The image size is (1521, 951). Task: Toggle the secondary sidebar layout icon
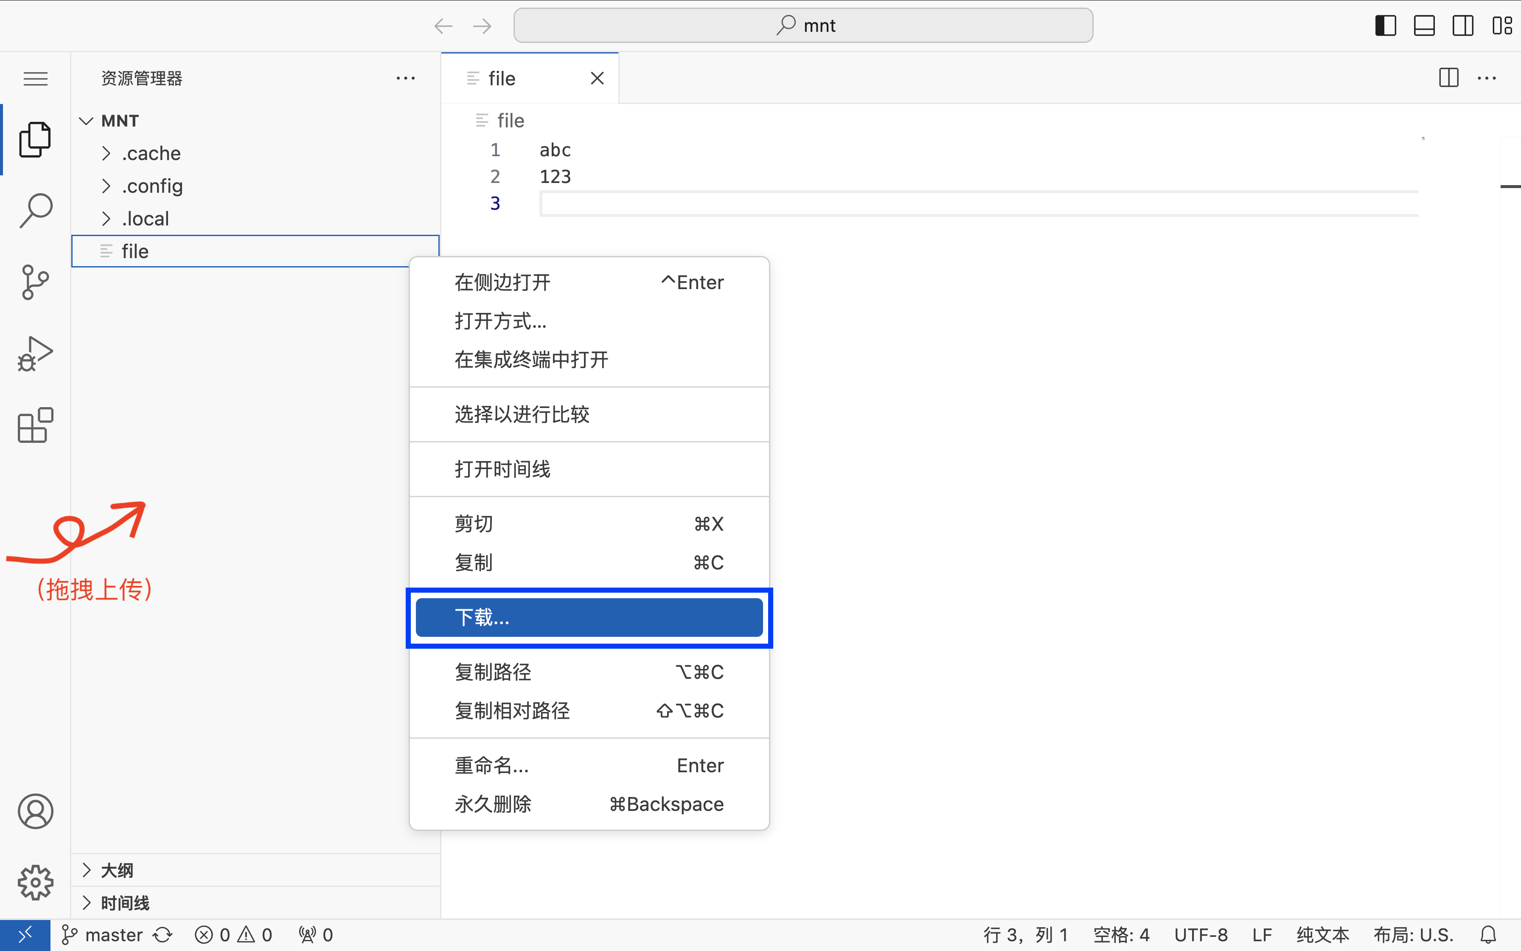pos(1462,26)
